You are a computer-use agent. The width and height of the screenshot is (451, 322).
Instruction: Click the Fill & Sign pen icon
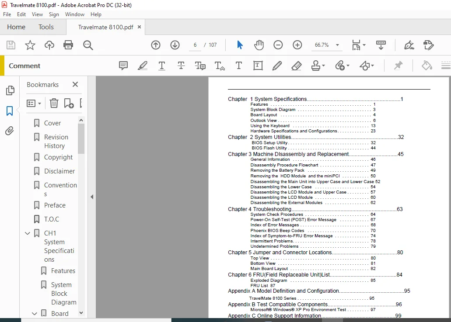coord(409,45)
